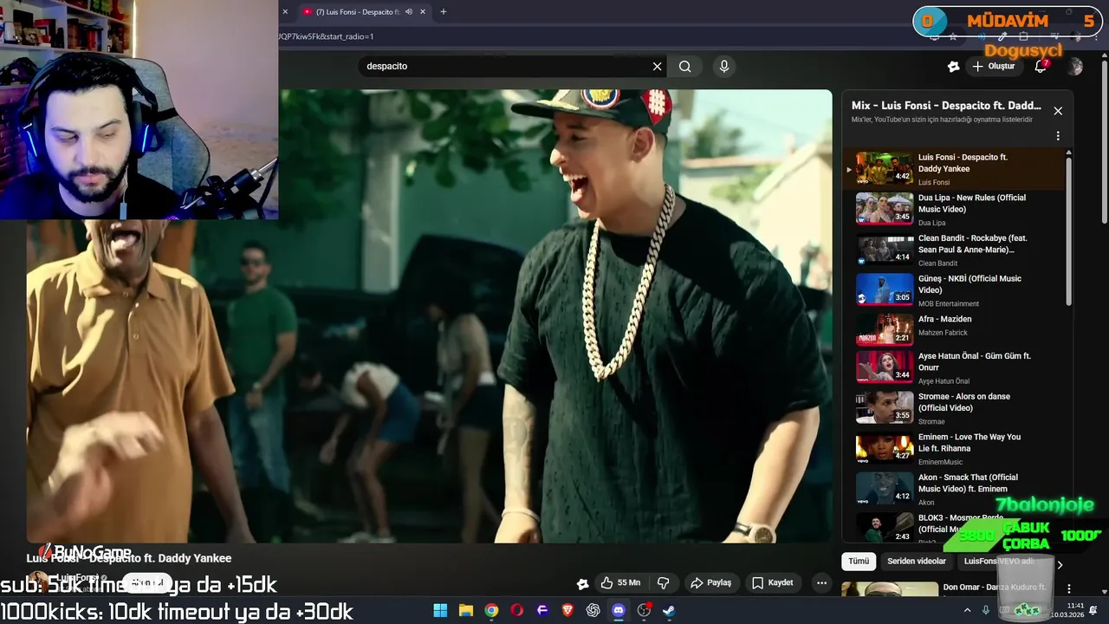
Task: Open the Luis Fonsi channel name link
Action: tap(76, 578)
